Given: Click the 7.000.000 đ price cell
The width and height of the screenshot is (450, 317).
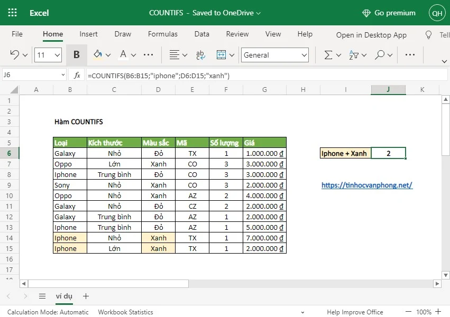Looking at the screenshot, I should (x=264, y=238).
